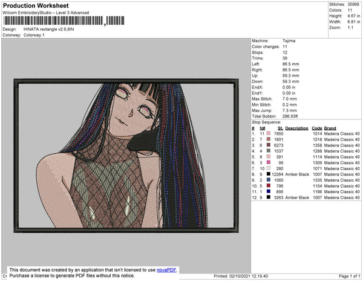The width and height of the screenshot is (363, 281).
Task: Click the pink swatch for thread 1014
Action: 269,133
